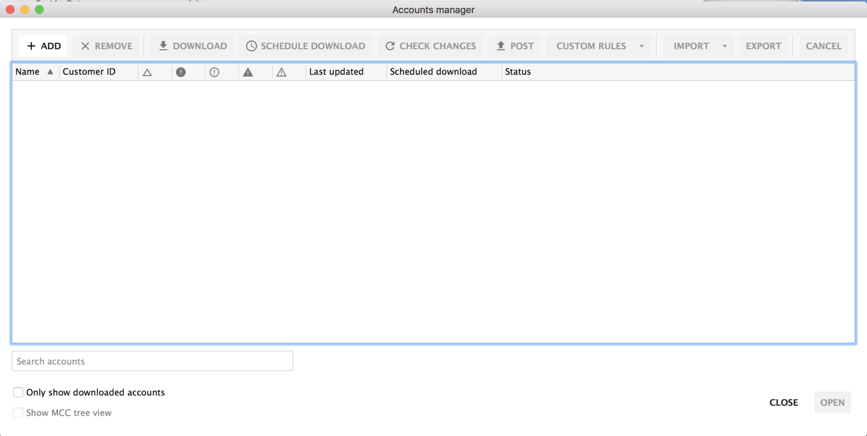Click Check Changes refresh button
This screenshot has width=867, height=436.
pos(431,46)
